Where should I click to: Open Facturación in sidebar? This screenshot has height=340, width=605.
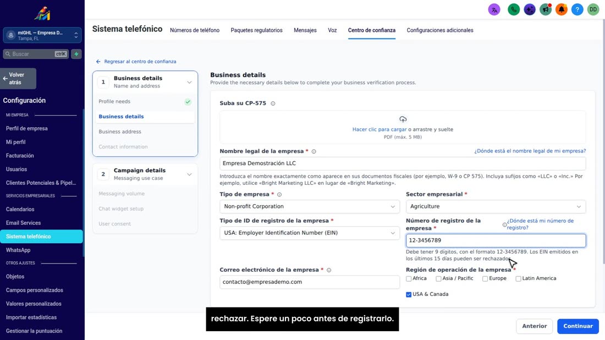tap(20, 156)
